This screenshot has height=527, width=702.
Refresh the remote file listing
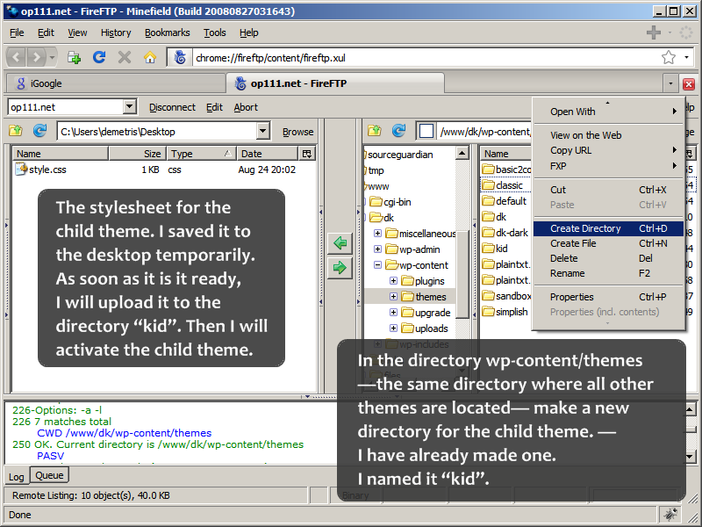tap(398, 131)
